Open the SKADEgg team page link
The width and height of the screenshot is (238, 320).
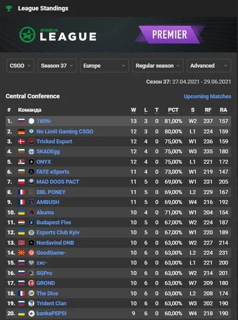tap(48, 152)
